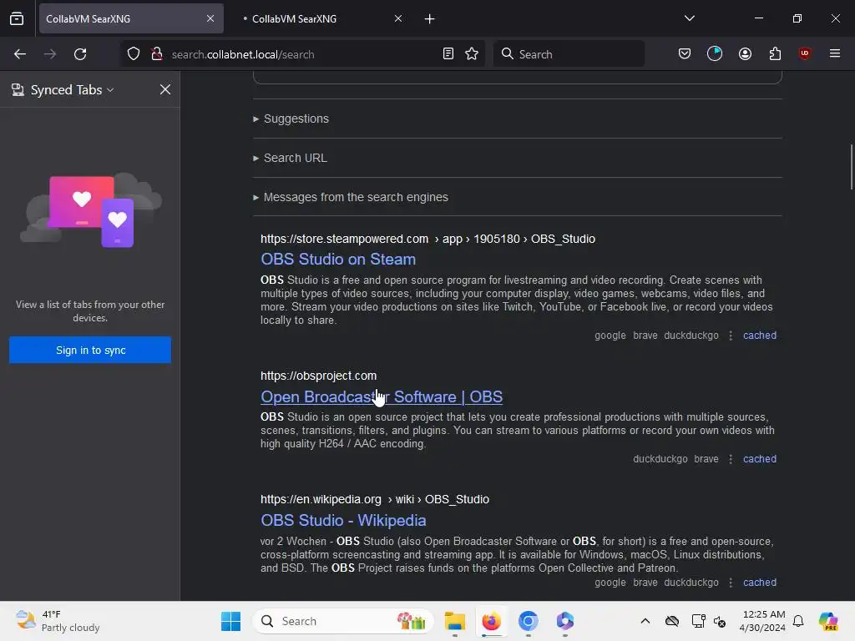The image size is (855, 641).
Task: Open File Explorer from taskbar
Action: tap(455, 621)
